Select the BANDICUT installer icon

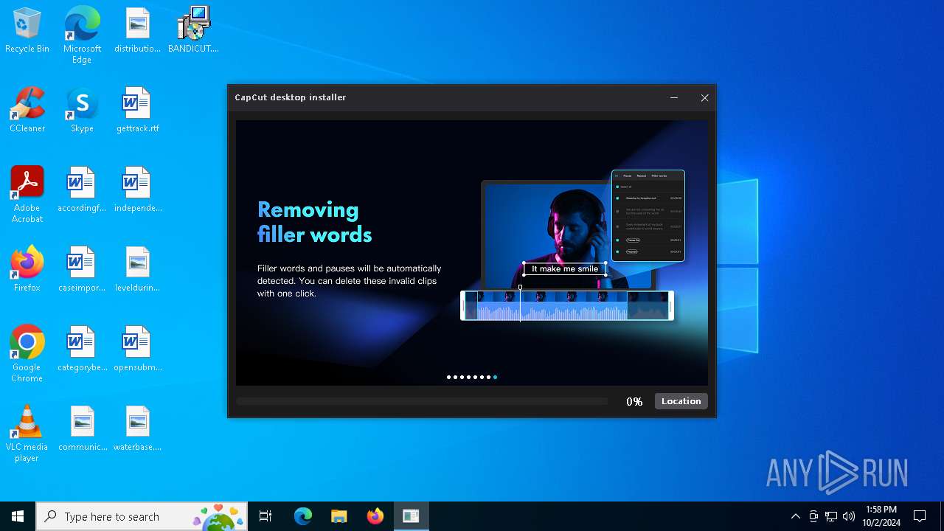(x=193, y=30)
